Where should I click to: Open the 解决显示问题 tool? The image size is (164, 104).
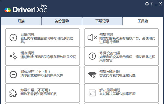tap(121, 93)
